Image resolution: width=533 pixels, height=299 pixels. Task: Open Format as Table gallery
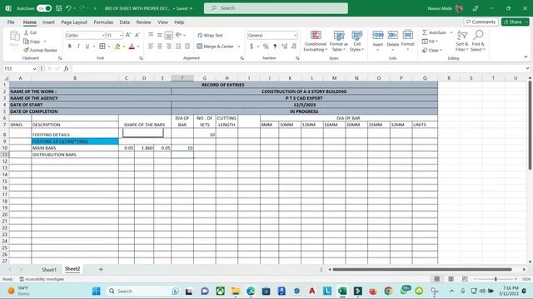339,41
